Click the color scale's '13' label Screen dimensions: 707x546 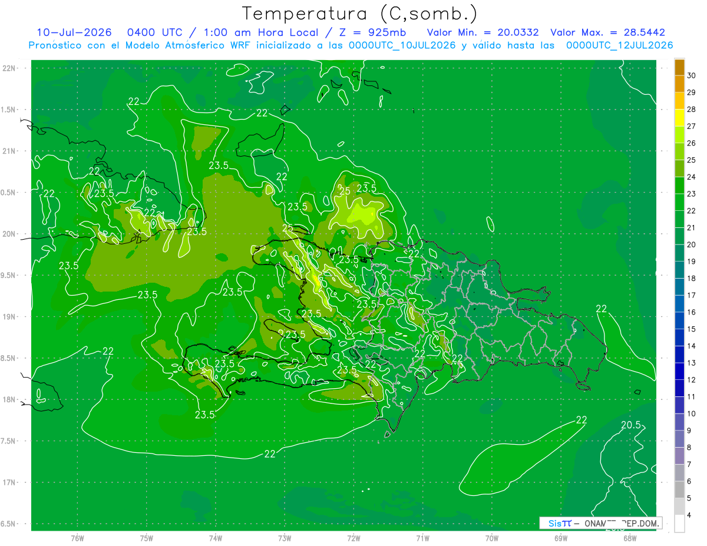pyautogui.click(x=692, y=363)
